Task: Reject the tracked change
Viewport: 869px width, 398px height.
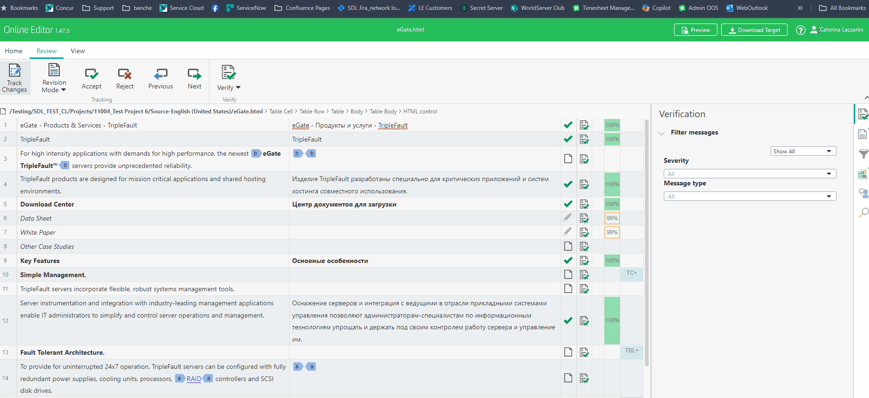Action: (125, 78)
